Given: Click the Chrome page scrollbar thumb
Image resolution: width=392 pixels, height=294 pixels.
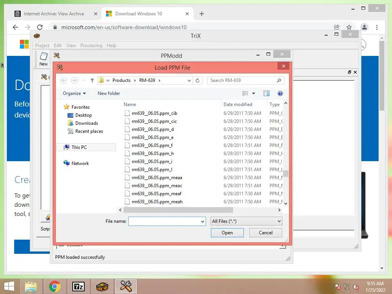Looking at the screenshot, I should tap(382, 75).
